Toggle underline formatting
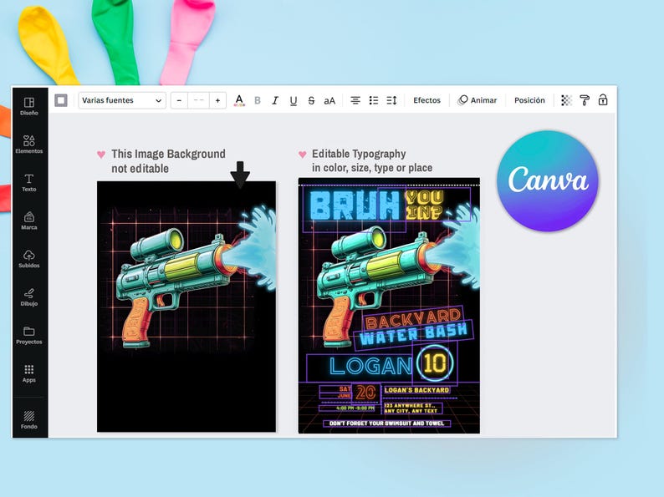The width and height of the screenshot is (664, 497). (x=293, y=100)
